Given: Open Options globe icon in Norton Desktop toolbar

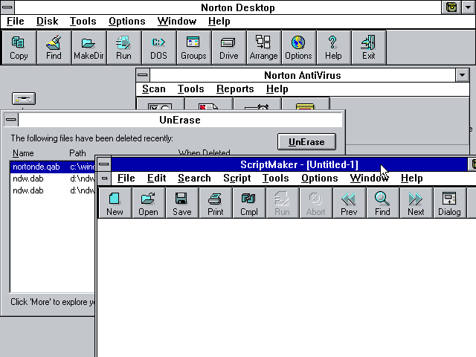Looking at the screenshot, I should (298, 48).
